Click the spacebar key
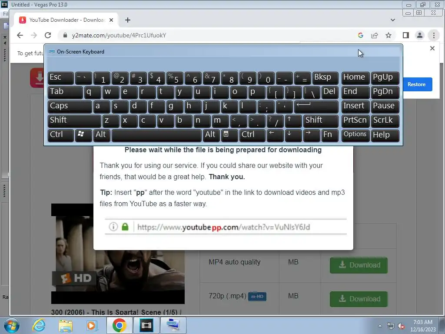This screenshot has width=445, height=334. pos(156,135)
